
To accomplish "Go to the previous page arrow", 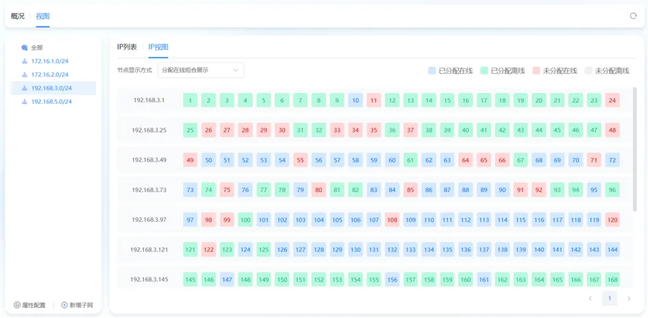I will tap(590, 299).
